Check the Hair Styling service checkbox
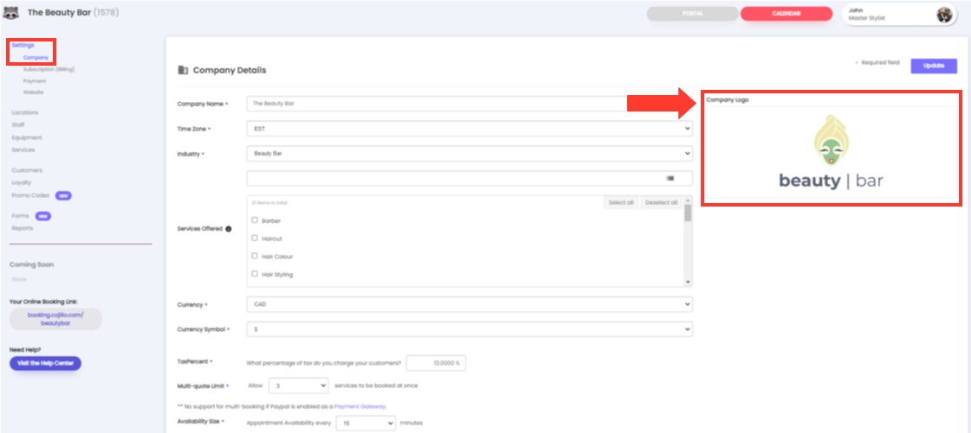Image resolution: width=971 pixels, height=433 pixels. (255, 274)
